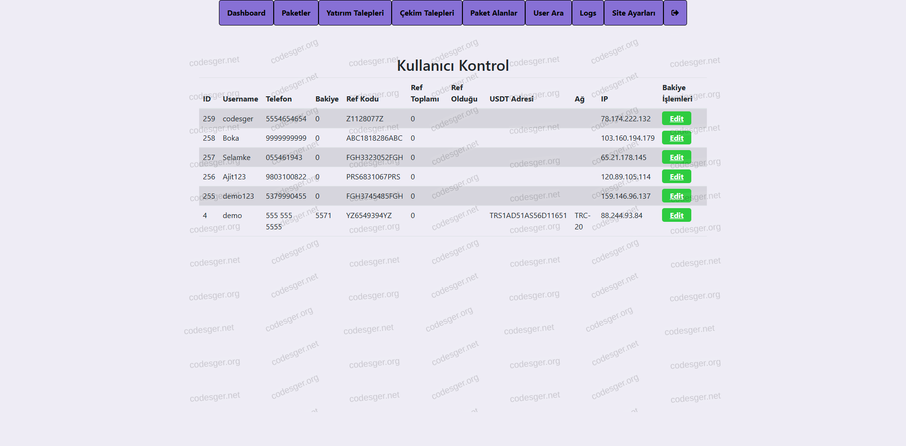Open the Paket Alanlar page
Screen dimensions: 906x446
click(x=494, y=13)
